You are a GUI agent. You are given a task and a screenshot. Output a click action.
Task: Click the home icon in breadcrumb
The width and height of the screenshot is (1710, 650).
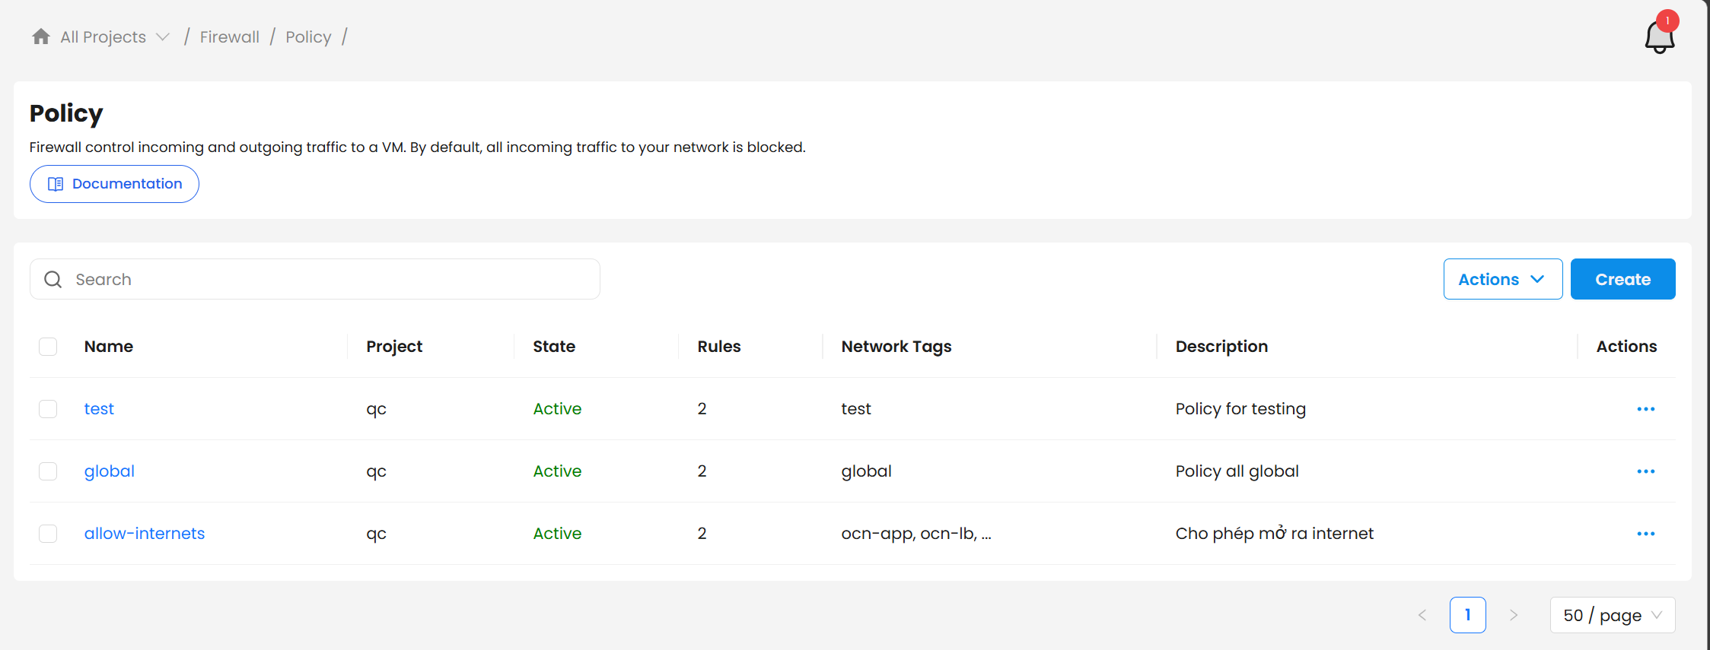[41, 36]
